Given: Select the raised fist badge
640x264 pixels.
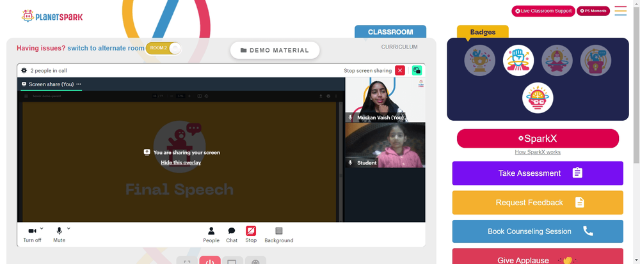Looking at the screenshot, I should tap(518, 60).
